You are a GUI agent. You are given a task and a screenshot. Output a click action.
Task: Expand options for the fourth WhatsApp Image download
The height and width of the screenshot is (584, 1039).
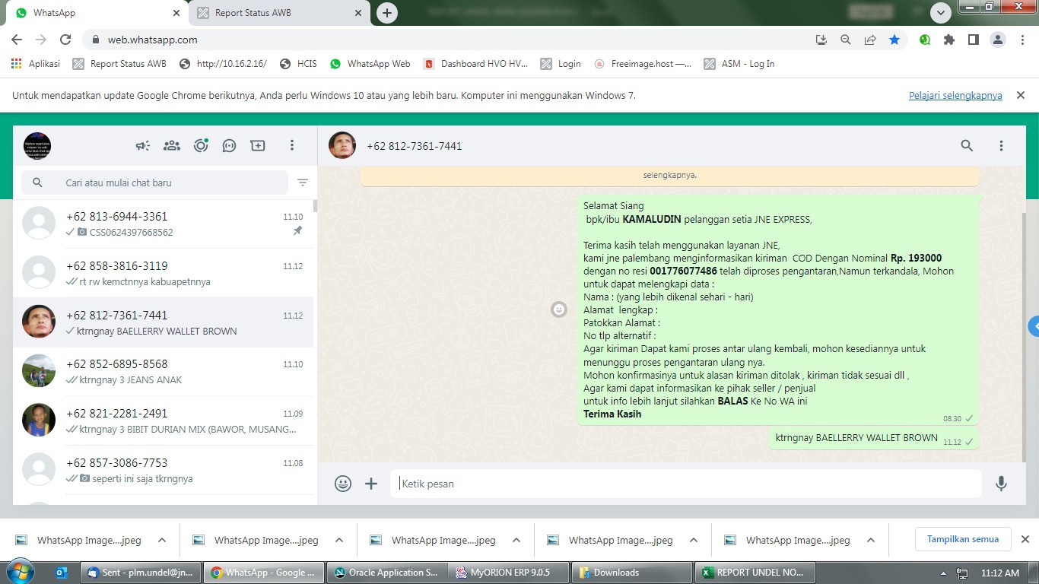pos(694,541)
